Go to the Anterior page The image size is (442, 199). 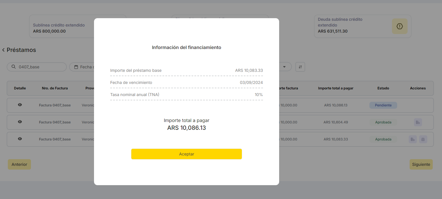click(x=19, y=164)
